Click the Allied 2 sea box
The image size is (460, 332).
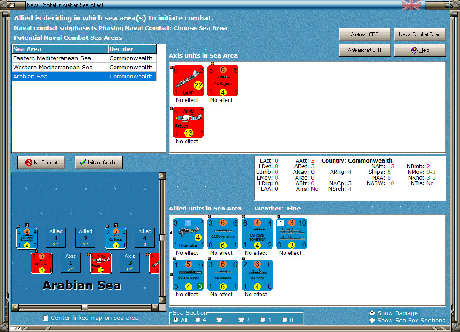tap(85, 238)
